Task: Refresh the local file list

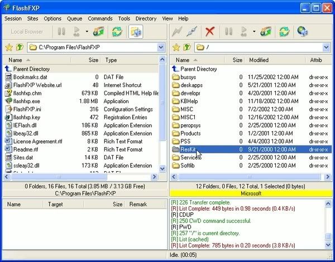Action: [117, 32]
